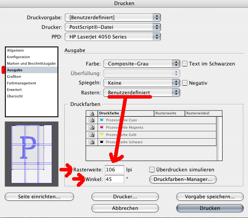Click the Rasterweite input field
Screen dimensions: 248x218
click(114, 169)
